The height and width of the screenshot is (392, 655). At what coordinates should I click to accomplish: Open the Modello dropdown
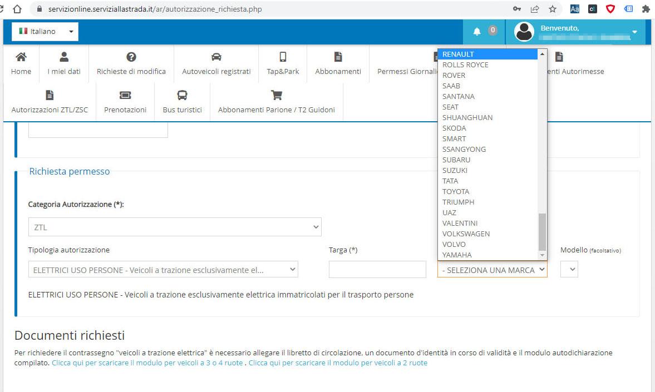(x=569, y=270)
